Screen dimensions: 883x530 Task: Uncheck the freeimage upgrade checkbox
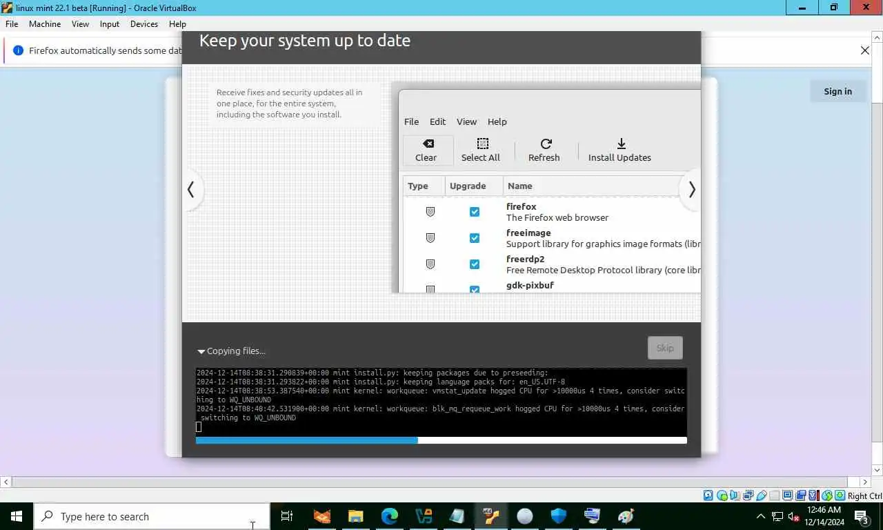coord(475,238)
